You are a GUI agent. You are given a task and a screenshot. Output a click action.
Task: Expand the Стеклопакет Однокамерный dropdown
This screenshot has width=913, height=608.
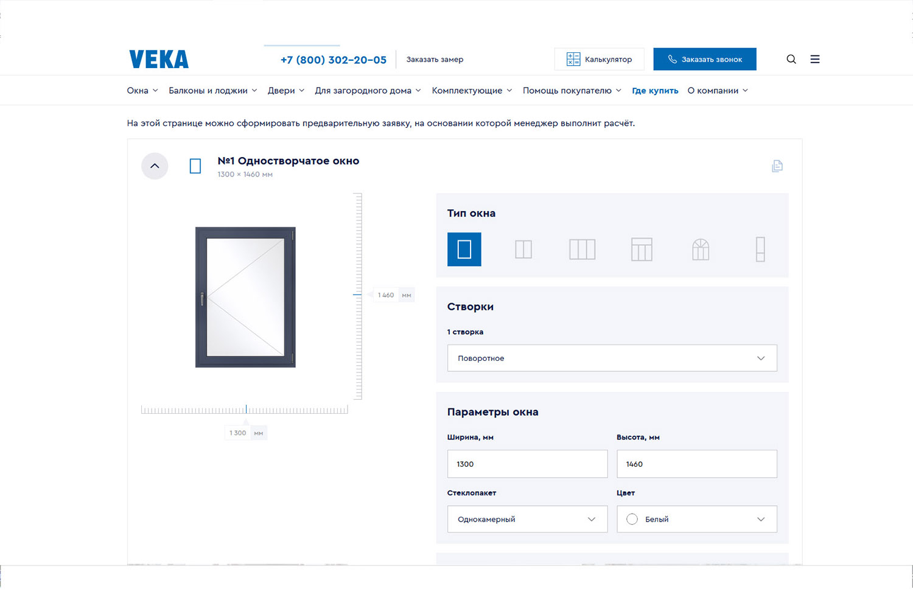click(527, 519)
